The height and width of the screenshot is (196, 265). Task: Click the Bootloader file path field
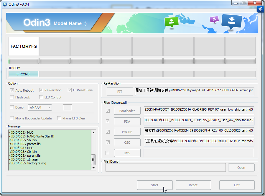(x=199, y=111)
